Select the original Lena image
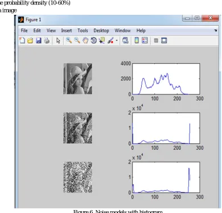The image size is (222, 213). (x=78, y=79)
